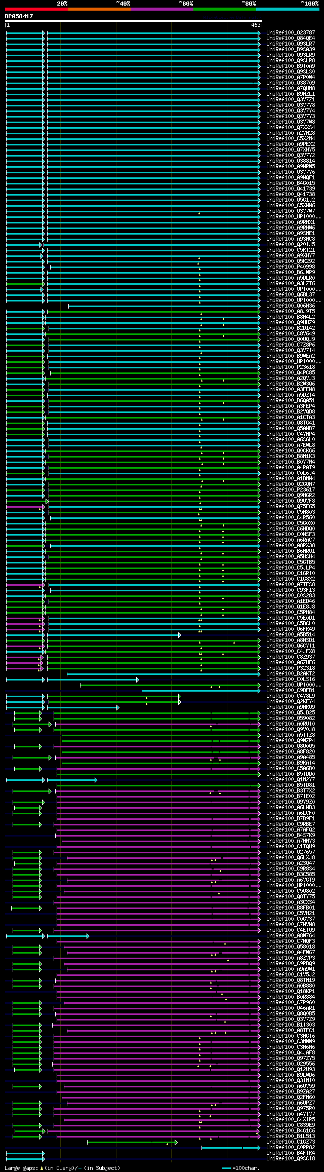
Task: Select hit UniRef100_O59082
Action: 291,718
